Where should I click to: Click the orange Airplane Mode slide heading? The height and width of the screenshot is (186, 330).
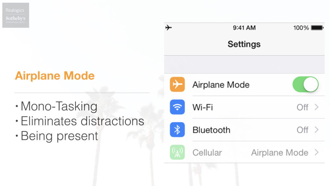tap(55, 76)
